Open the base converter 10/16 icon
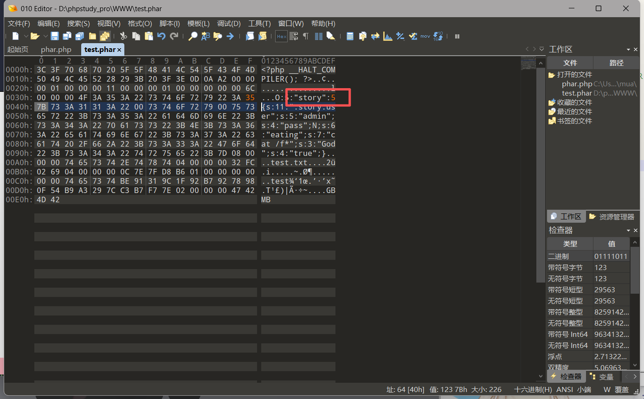The width and height of the screenshot is (644, 399). point(438,36)
